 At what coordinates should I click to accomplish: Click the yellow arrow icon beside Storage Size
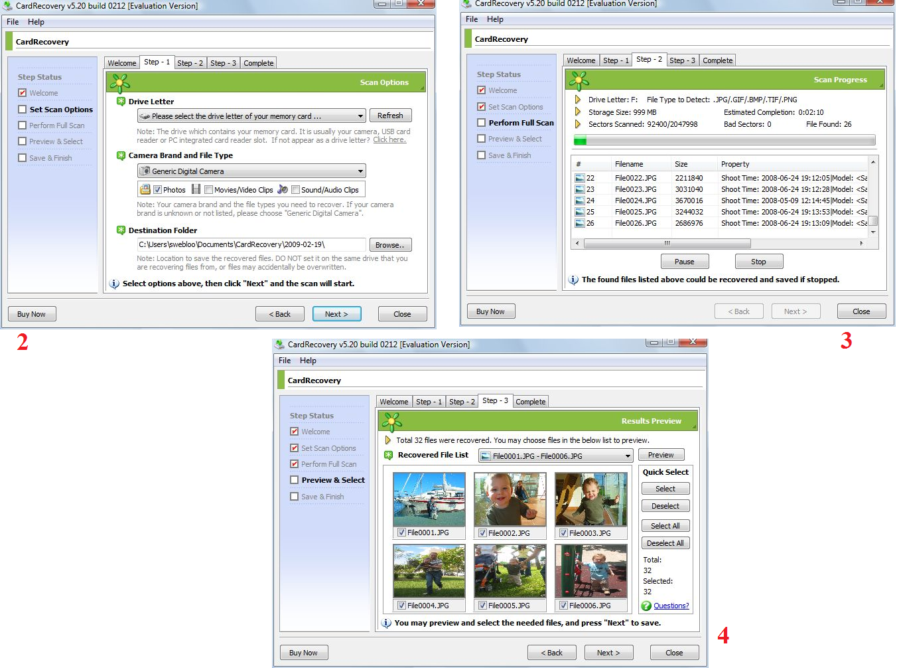point(578,112)
